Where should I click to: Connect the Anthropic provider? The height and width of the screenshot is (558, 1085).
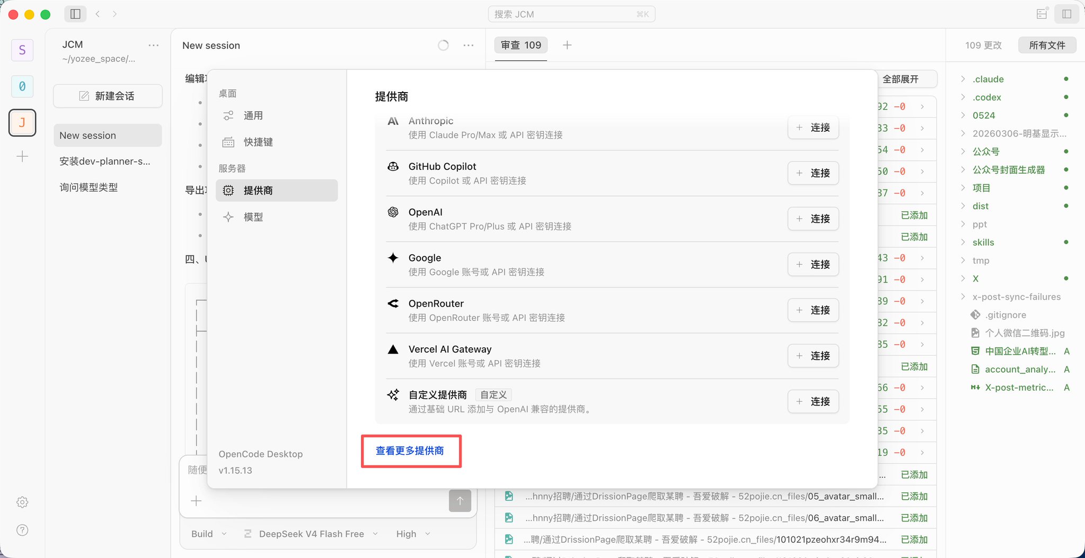click(813, 128)
